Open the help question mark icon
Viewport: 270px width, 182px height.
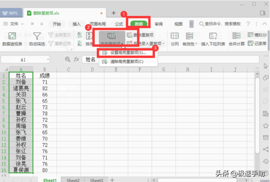(248, 24)
